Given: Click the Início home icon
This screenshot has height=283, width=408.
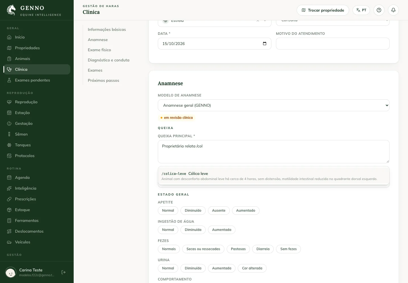Looking at the screenshot, I should [x=9, y=37].
